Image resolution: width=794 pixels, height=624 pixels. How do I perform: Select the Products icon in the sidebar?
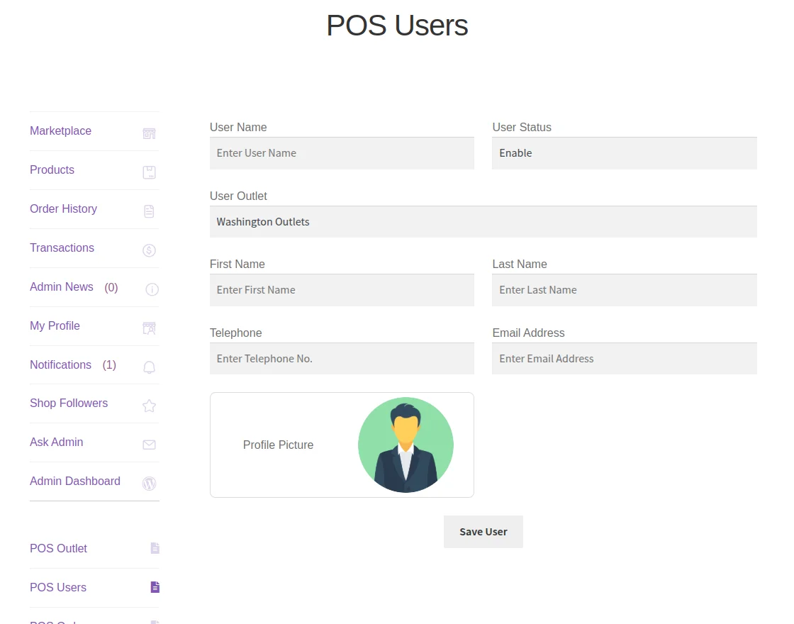point(149,172)
